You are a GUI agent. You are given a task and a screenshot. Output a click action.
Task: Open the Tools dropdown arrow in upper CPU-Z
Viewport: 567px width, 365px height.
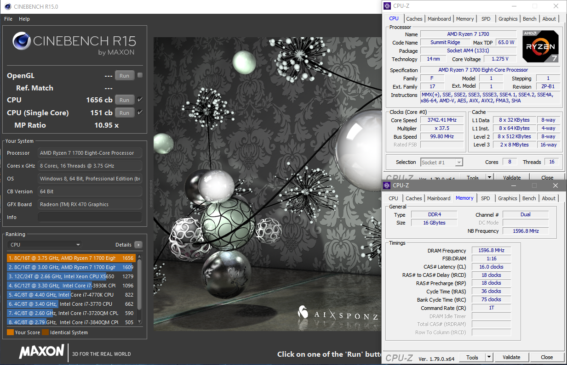(x=489, y=178)
